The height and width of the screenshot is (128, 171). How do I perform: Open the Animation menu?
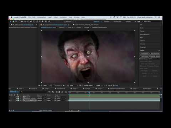pyautogui.click(x=63, y=17)
